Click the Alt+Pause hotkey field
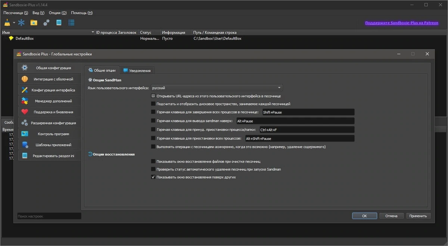 click(x=295, y=121)
